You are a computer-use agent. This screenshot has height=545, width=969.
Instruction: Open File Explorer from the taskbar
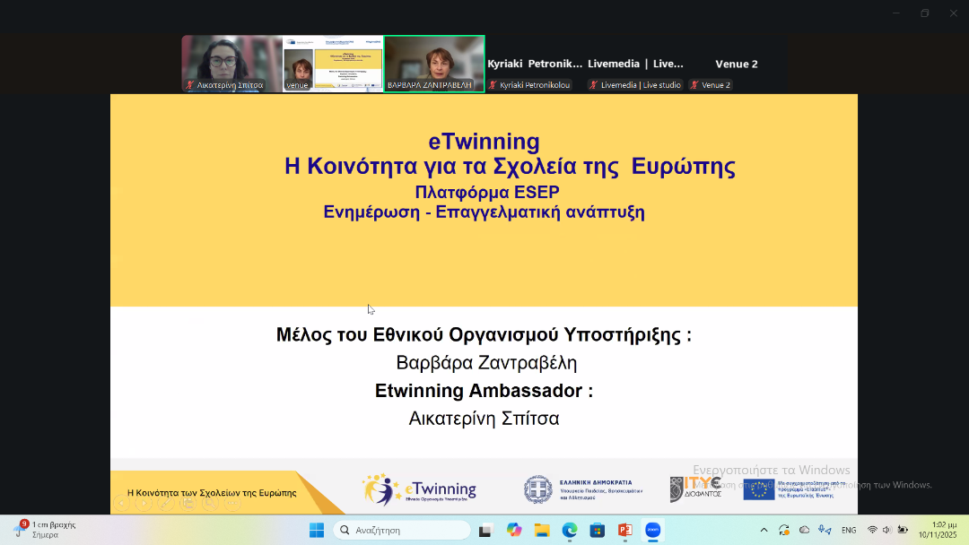(542, 530)
